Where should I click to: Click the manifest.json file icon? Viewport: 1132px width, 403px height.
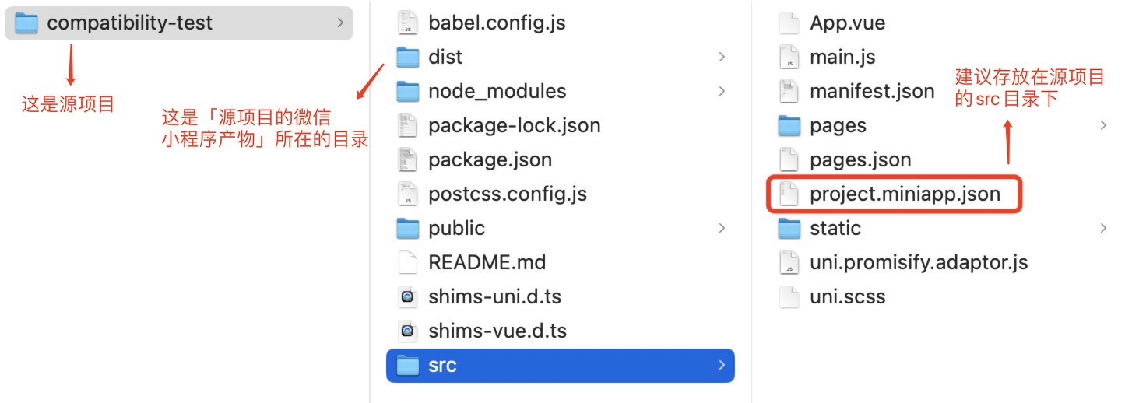coord(789,92)
